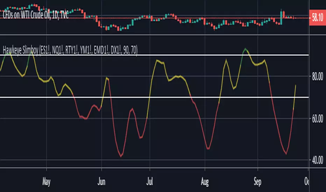Click the Sep label on time axis
The height and width of the screenshot is (192, 326).
pos(257,182)
